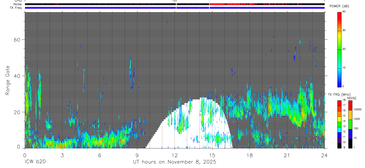Click the "40" tick on POWER colorbar
Image resolution: width=365 pixels, height=168 pixels.
click(x=344, y=12)
